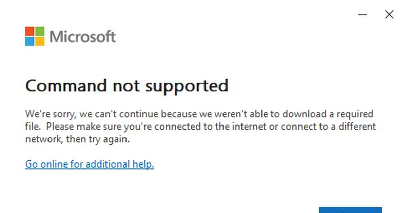Minimize the error dialog window

[x=363, y=15]
